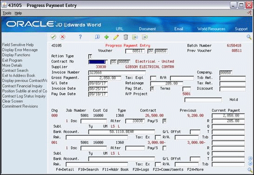Click the G/L Date field
254x175 pixels.
[x=98, y=84]
